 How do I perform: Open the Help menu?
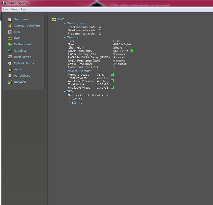pyautogui.click(x=24, y=9)
